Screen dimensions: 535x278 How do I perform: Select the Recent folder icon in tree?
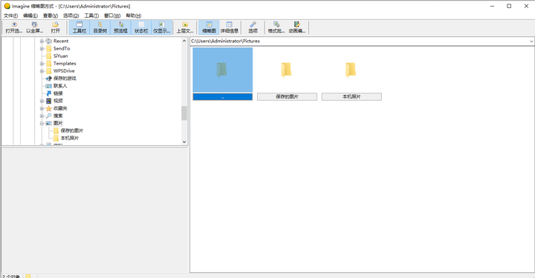49,41
